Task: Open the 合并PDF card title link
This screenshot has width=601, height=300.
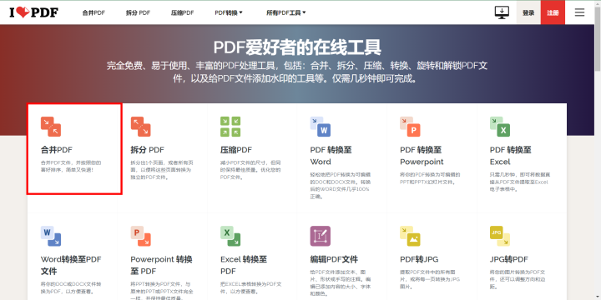Action: 57,150
